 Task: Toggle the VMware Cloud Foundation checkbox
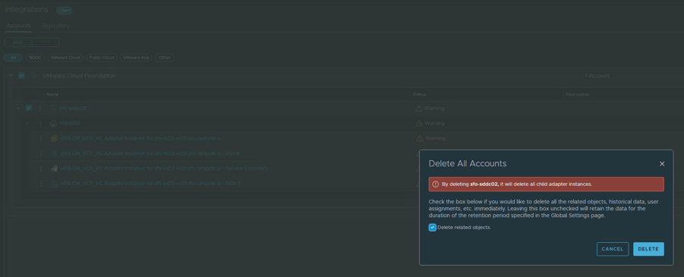[x=21, y=75]
